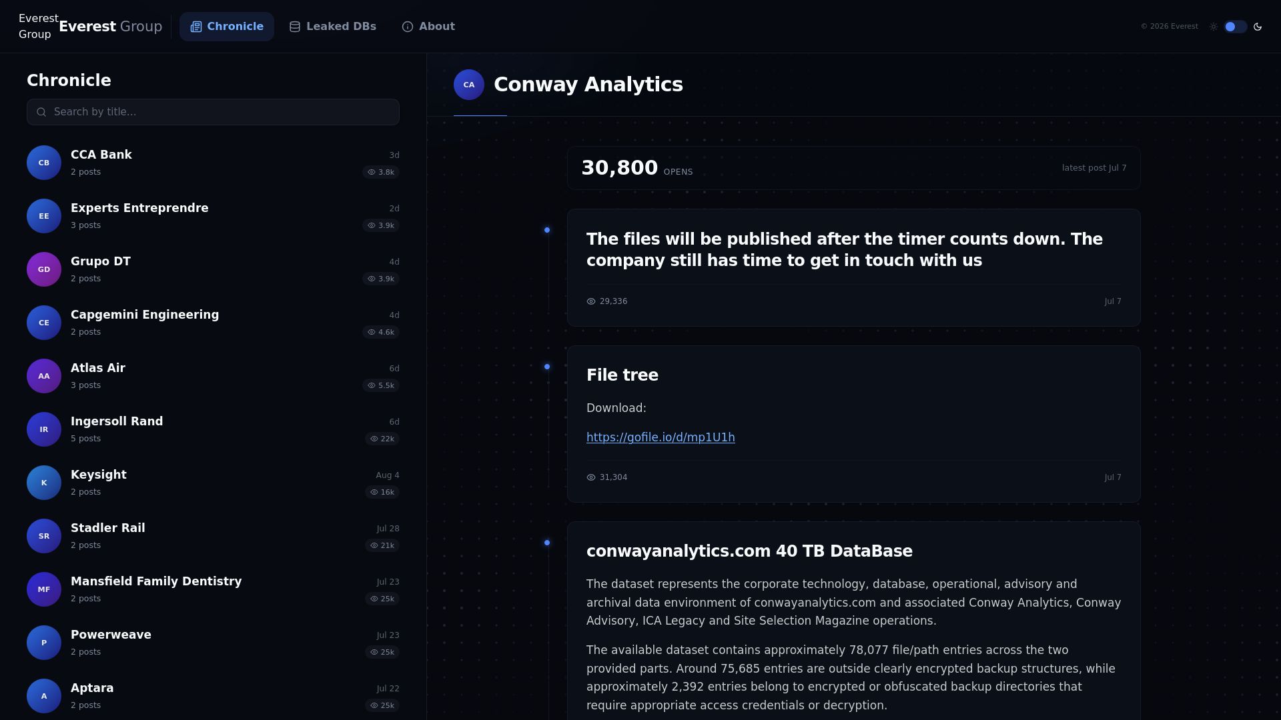Open the Chronicle tab
Viewport: 1281px width, 720px height.
(x=227, y=27)
